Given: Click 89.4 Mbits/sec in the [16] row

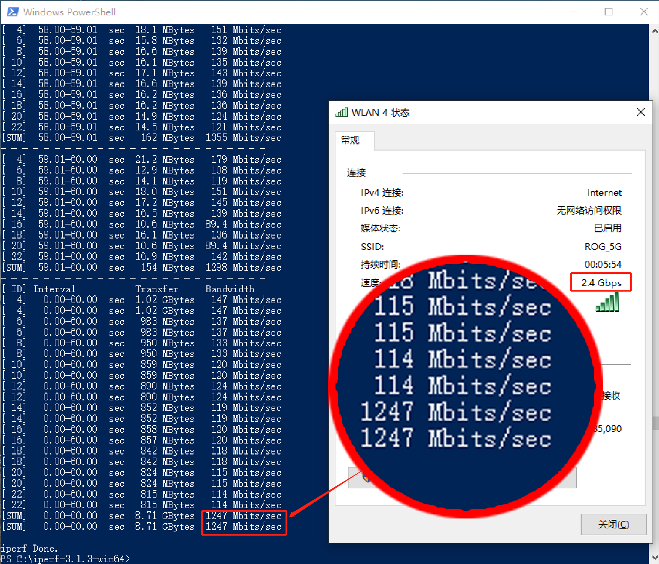Looking at the screenshot, I should [243, 224].
